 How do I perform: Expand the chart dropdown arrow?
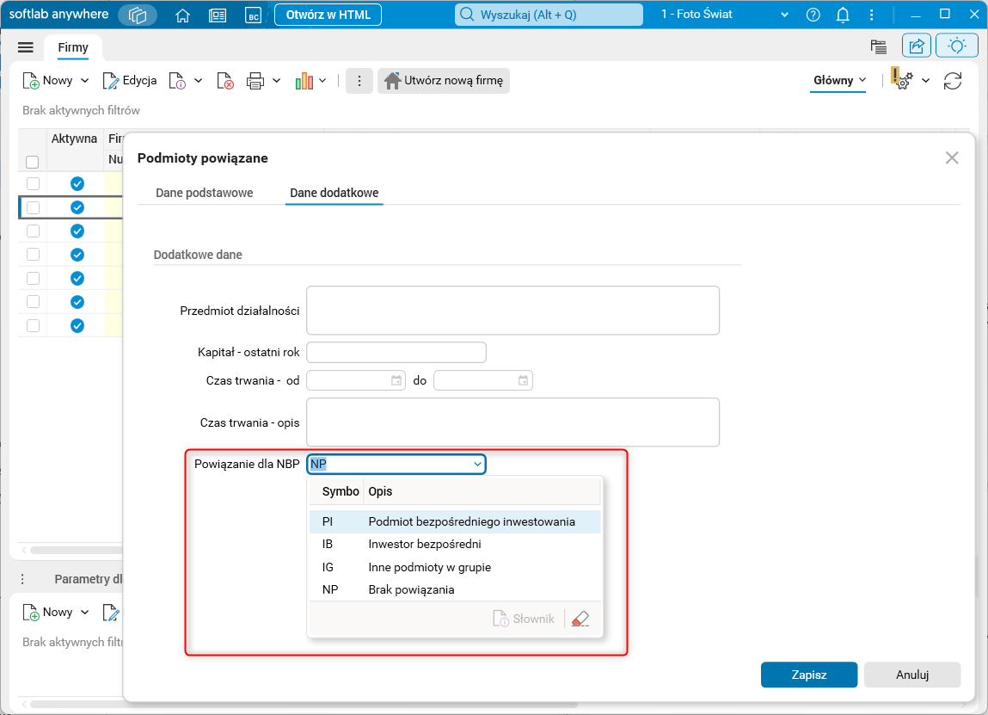pyautogui.click(x=322, y=81)
